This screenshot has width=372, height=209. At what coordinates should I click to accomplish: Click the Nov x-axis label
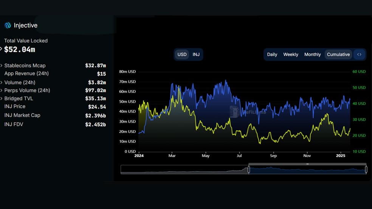coord(307,155)
